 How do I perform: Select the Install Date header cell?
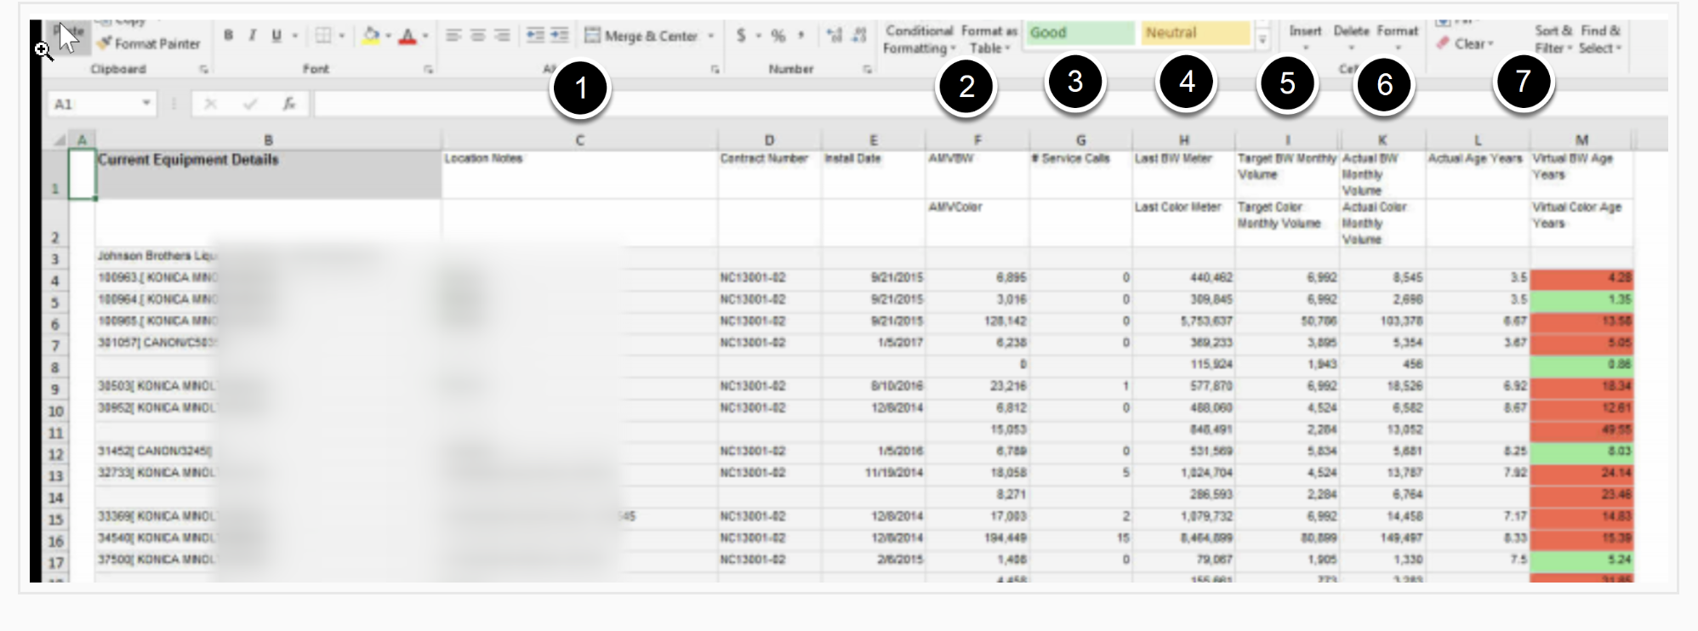click(873, 175)
